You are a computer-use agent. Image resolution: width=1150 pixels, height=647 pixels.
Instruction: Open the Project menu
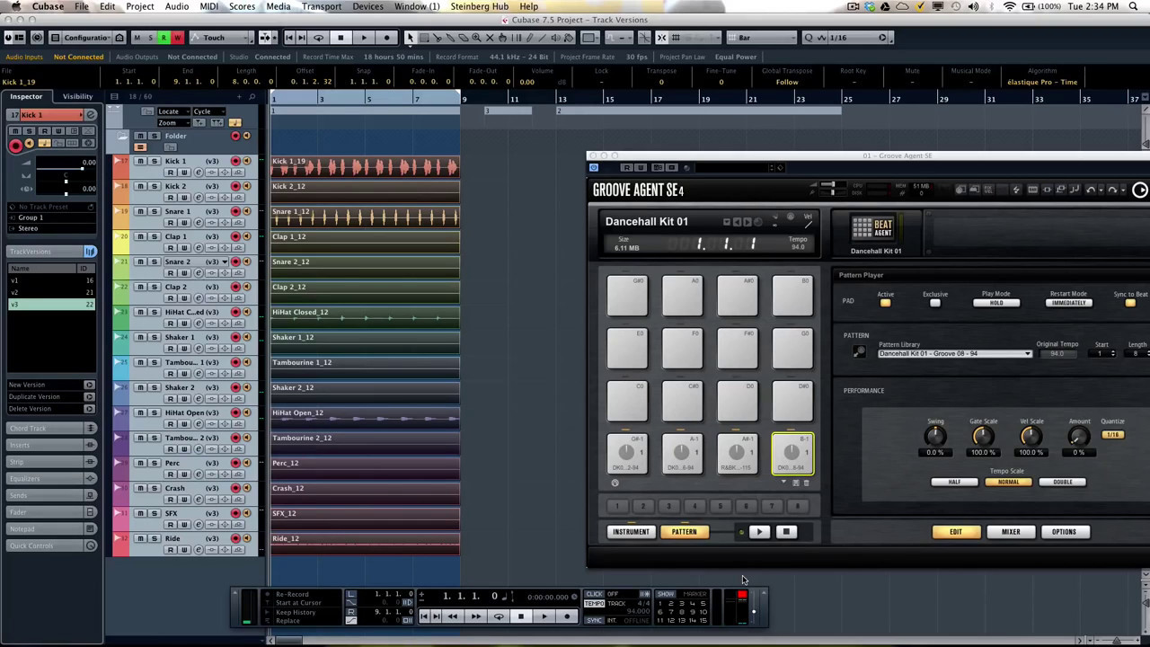139,6
